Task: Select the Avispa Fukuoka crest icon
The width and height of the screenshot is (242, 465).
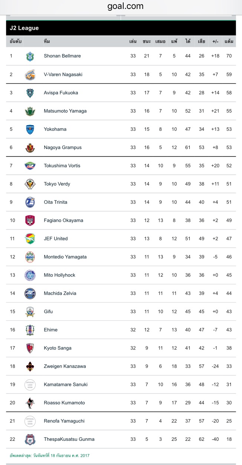Action: pos(30,93)
